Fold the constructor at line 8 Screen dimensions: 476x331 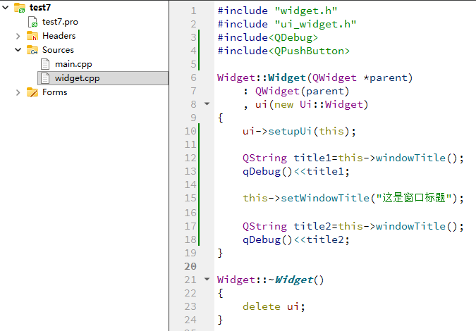pyautogui.click(x=207, y=104)
